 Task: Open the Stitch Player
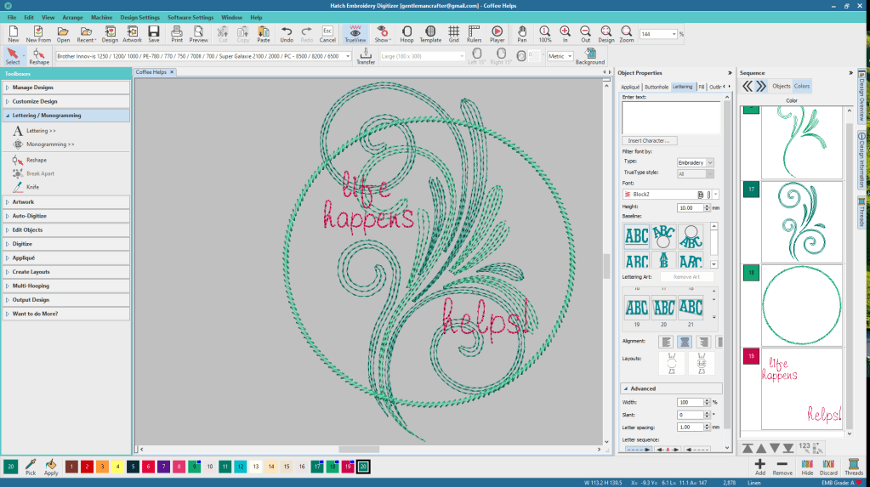tap(497, 33)
